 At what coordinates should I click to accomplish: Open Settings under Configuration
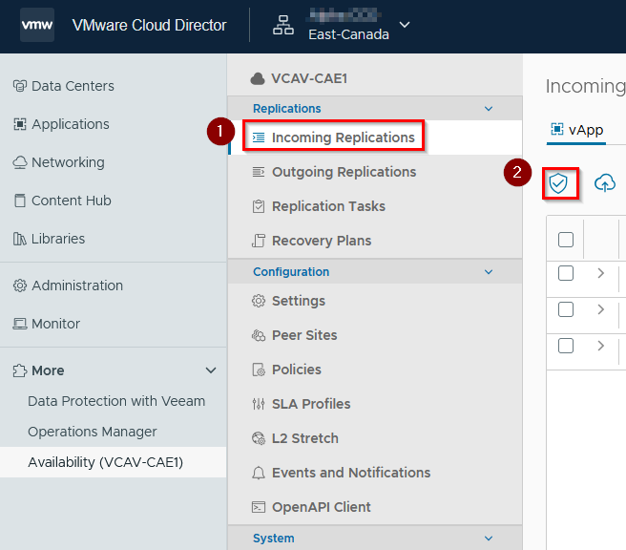click(299, 301)
